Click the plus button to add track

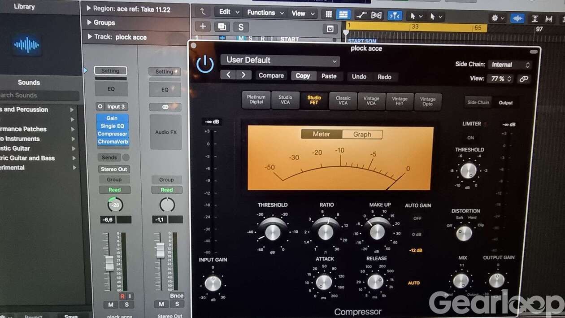pos(203,26)
